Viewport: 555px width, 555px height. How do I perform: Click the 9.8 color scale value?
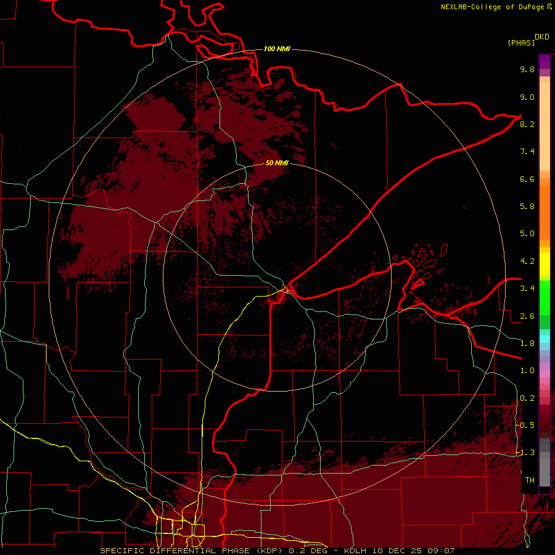(x=527, y=69)
